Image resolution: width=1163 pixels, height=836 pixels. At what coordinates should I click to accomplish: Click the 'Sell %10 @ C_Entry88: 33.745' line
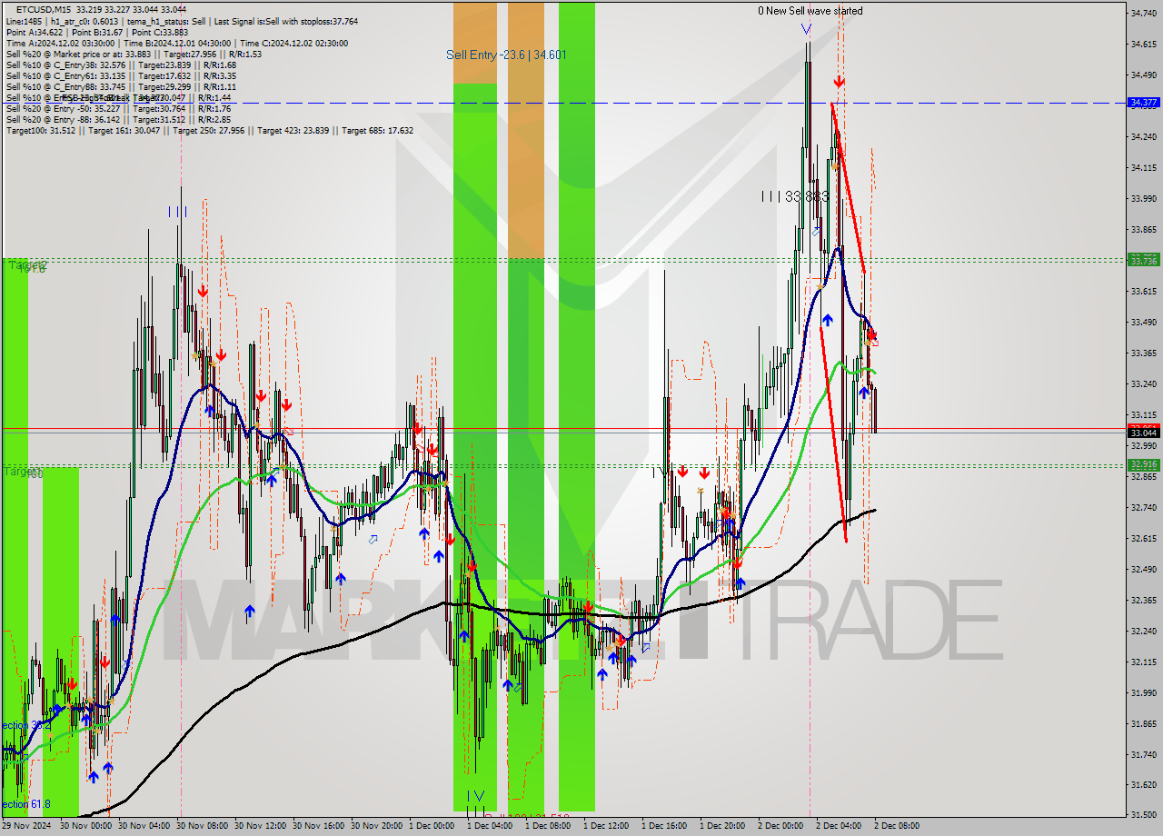click(121, 86)
